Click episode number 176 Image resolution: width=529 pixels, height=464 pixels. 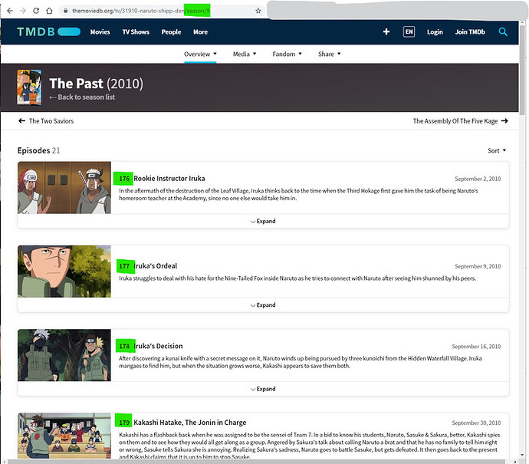[x=123, y=179]
